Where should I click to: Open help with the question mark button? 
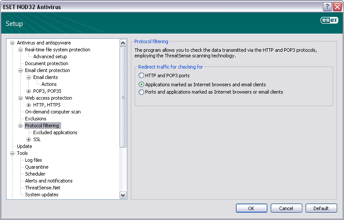327,6
